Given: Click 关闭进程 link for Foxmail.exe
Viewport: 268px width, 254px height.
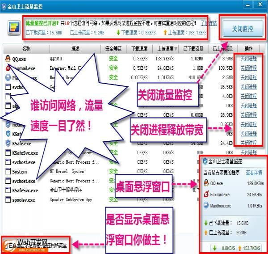Looking at the screenshot, I should tap(248, 68).
